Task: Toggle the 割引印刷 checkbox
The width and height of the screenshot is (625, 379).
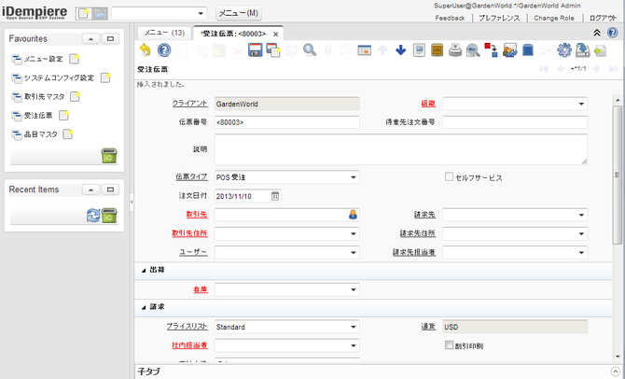Action: pyautogui.click(x=450, y=345)
